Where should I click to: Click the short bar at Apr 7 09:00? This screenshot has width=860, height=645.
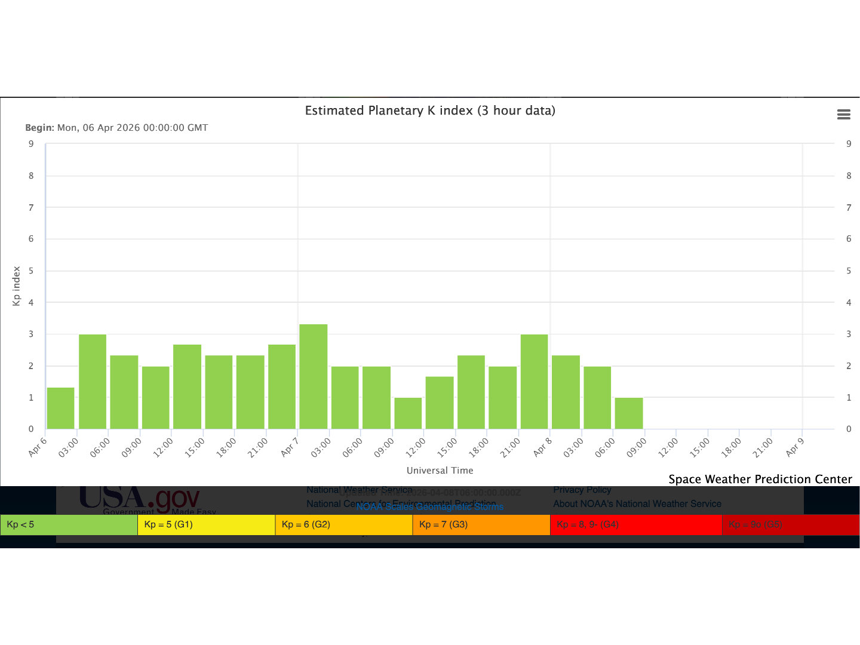click(408, 413)
